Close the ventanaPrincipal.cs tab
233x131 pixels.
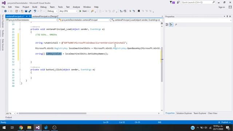tap(30, 16)
